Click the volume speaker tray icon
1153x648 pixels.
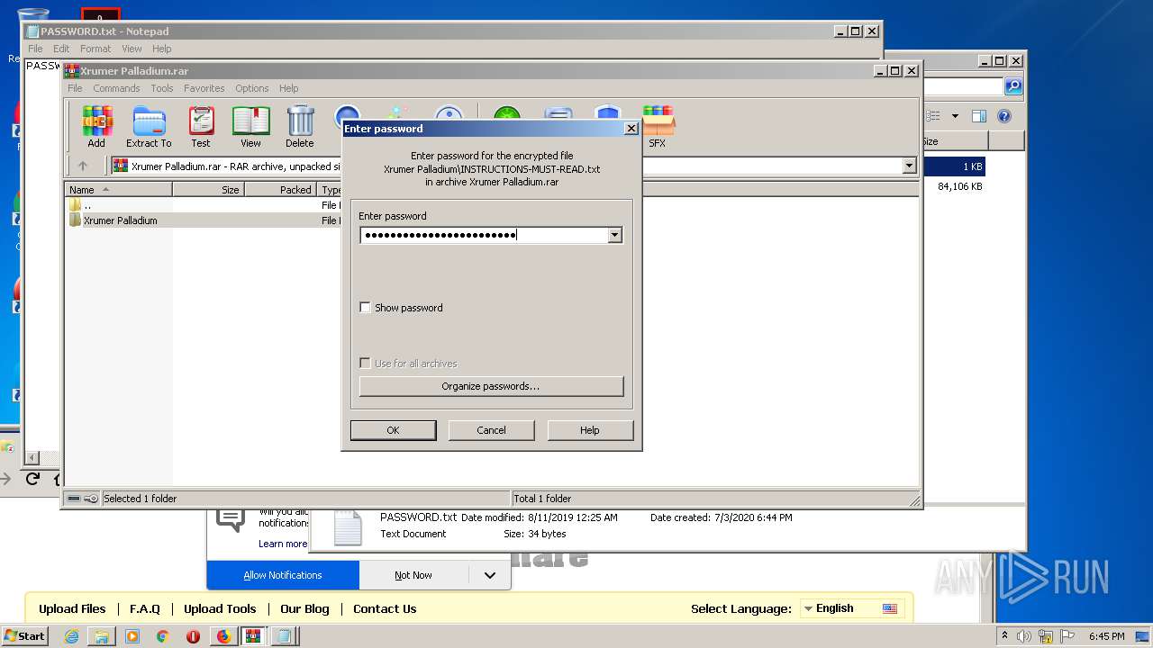[1024, 636]
